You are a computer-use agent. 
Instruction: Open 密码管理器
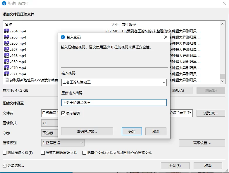87,132
